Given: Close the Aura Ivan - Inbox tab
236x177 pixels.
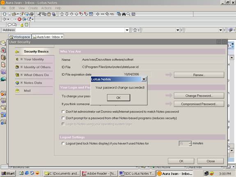Looking at the screenshot, I should [x=62, y=37].
